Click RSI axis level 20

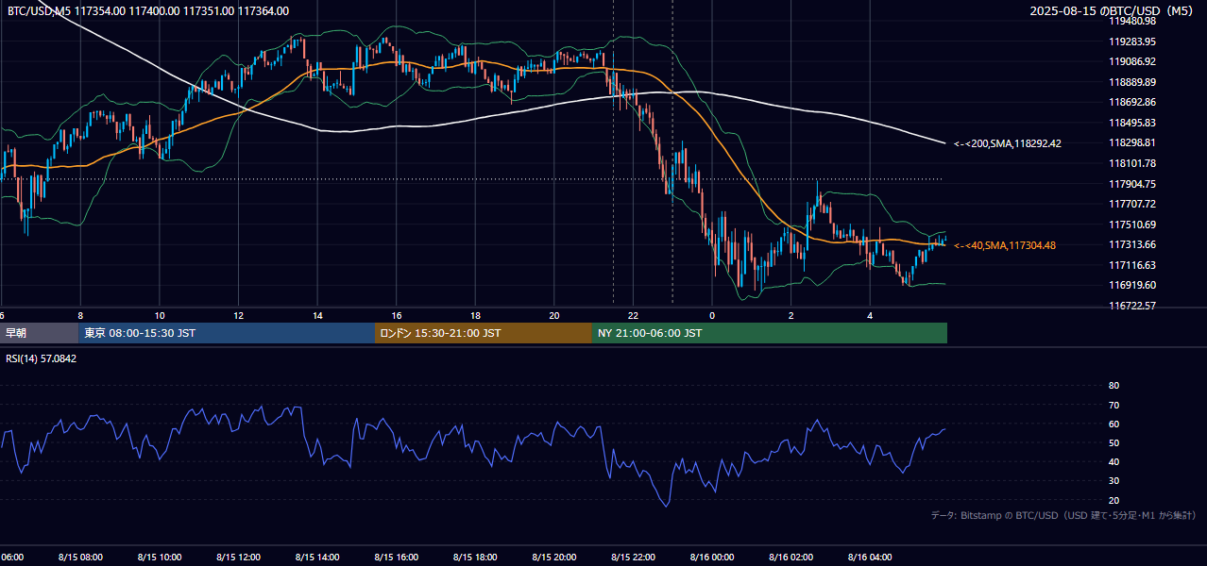point(1113,500)
